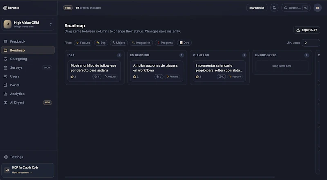Open the Implementar calendario propio card
Image resolution: width=327 pixels, height=180 pixels.
tap(219, 71)
